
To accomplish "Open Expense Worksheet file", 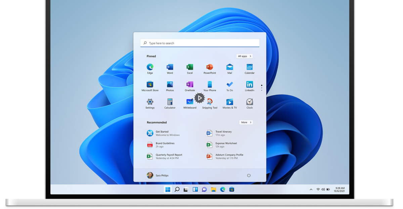I will (222, 145).
